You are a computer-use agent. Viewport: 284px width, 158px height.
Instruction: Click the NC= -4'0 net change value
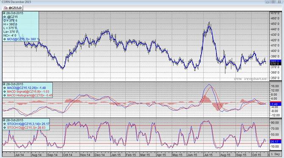(x=10, y=35)
